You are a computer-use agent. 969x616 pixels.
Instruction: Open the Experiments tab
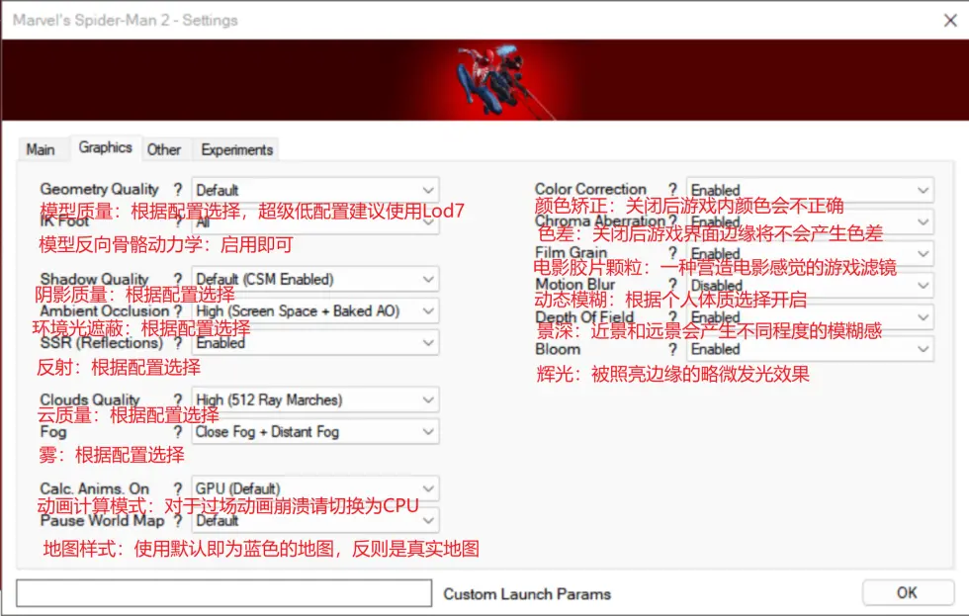236,149
